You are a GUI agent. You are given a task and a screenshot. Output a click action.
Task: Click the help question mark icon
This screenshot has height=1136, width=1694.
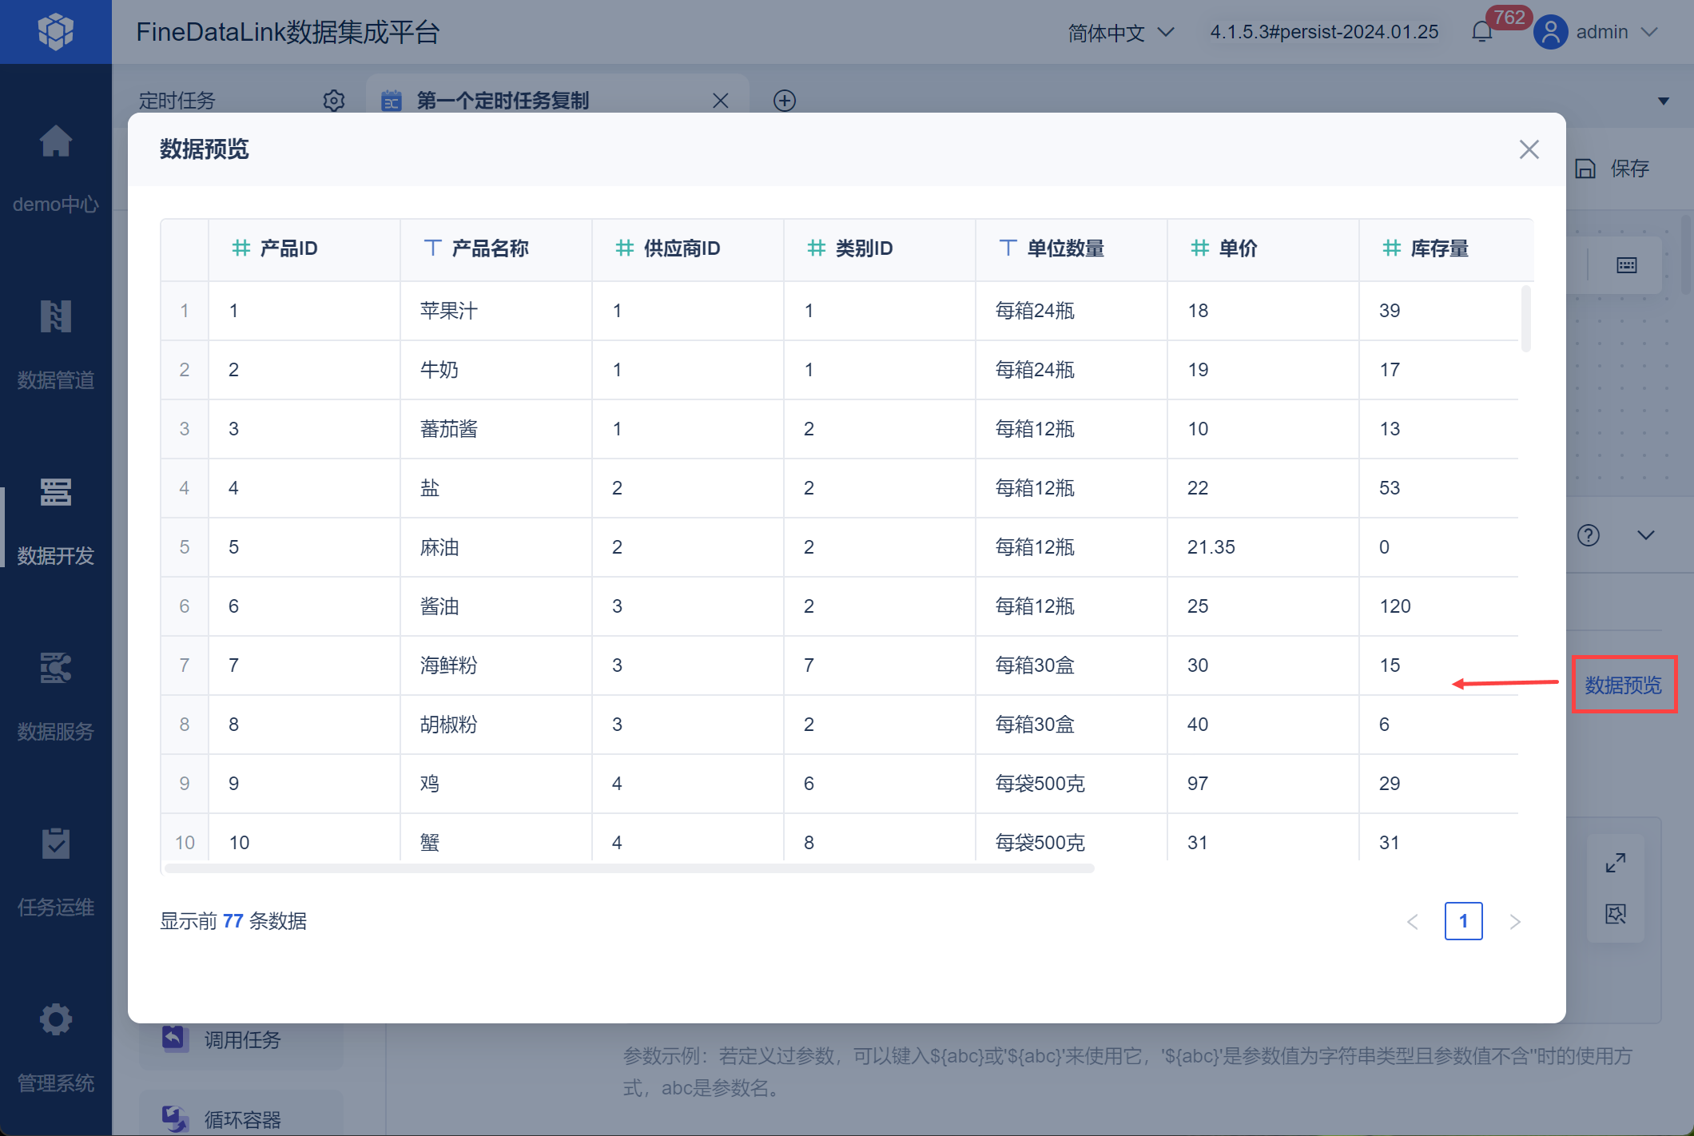coord(1588,535)
